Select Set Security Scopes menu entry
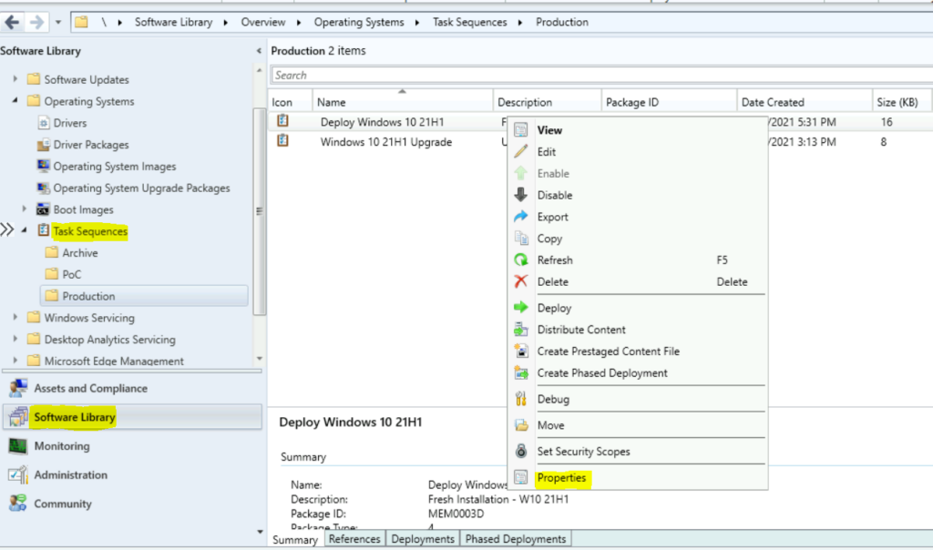 click(x=584, y=452)
